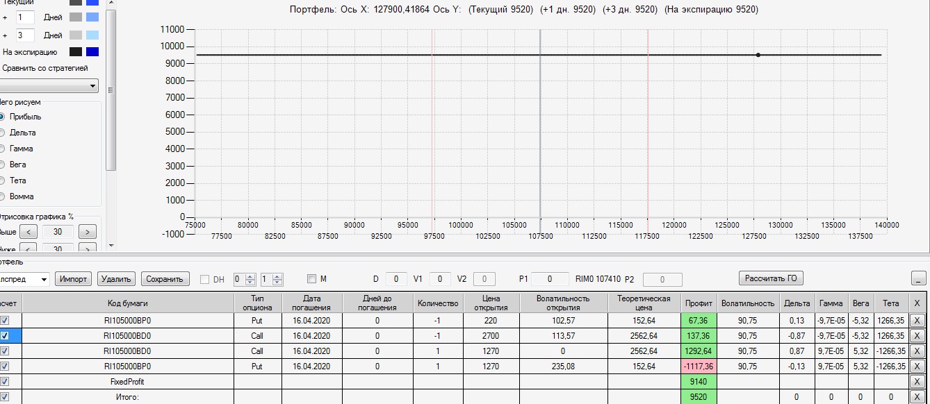Remove the Call row with profit 137,36
The height and width of the screenshot is (404, 930).
click(x=917, y=335)
